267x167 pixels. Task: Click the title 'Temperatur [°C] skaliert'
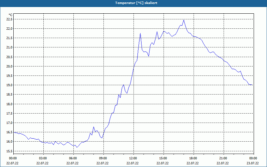click(x=136, y=3)
